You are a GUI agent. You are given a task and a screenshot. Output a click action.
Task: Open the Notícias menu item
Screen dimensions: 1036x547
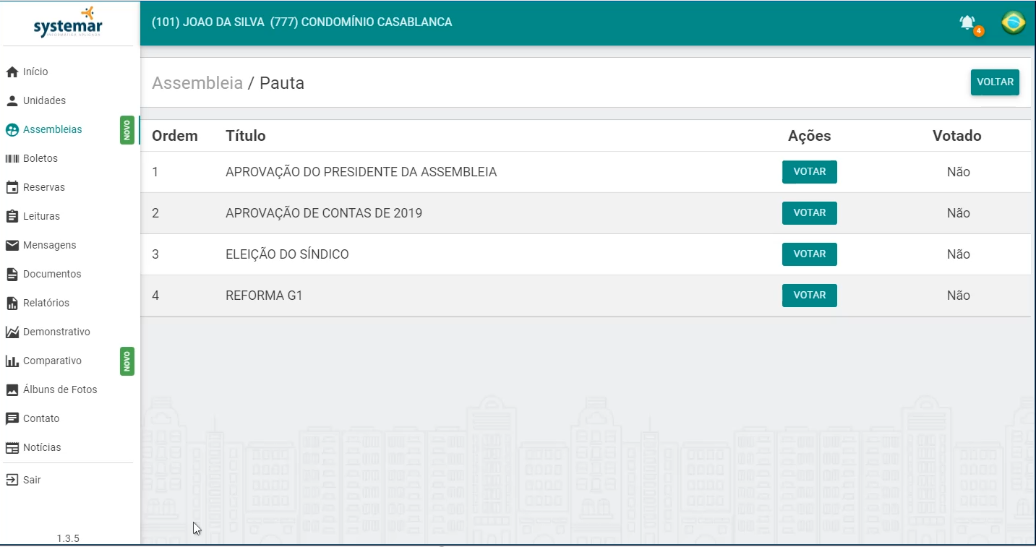click(x=42, y=447)
